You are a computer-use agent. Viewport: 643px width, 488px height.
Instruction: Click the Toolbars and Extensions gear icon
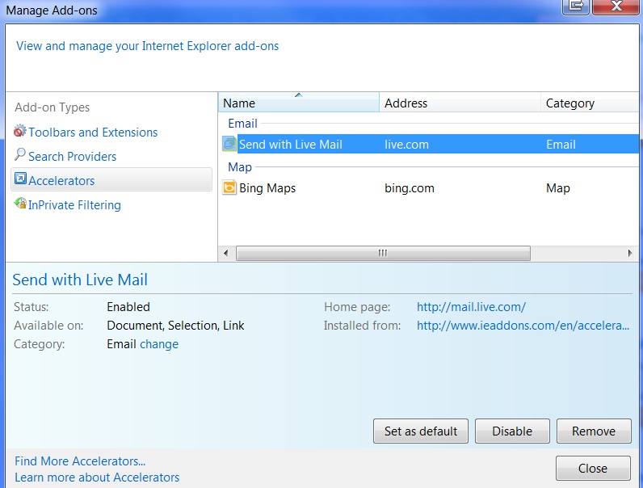19,131
